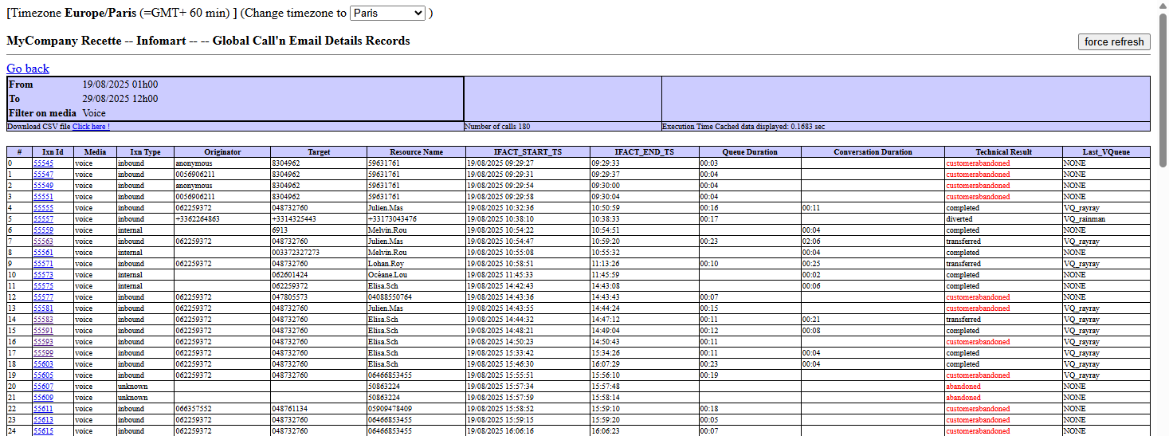Open interaction record 55563
The image size is (1169, 436).
pos(43,242)
